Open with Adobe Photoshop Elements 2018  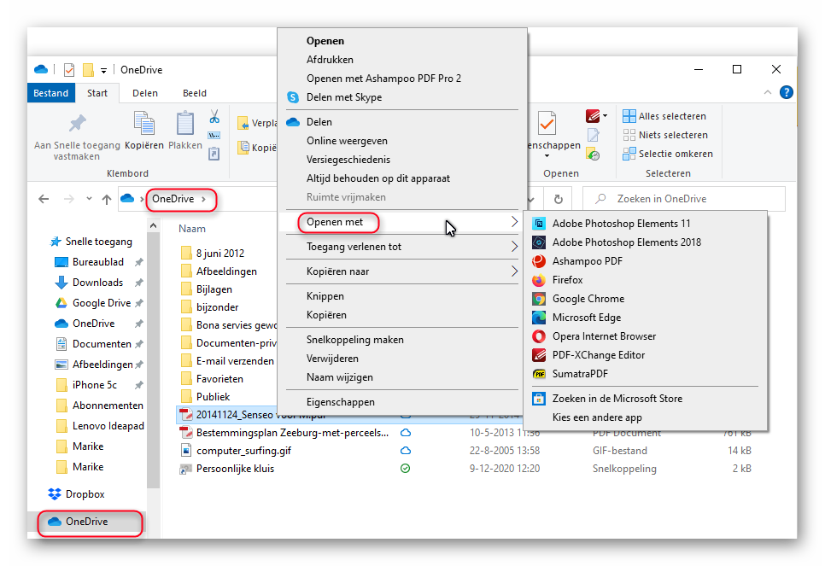[626, 242]
